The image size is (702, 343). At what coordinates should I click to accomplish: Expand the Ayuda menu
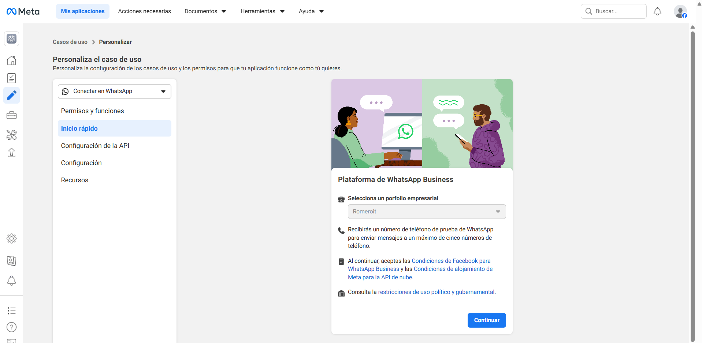pos(311,11)
